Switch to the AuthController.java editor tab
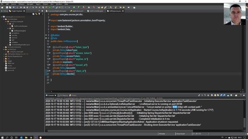Screen dimensions: 248x139 click(96, 11)
